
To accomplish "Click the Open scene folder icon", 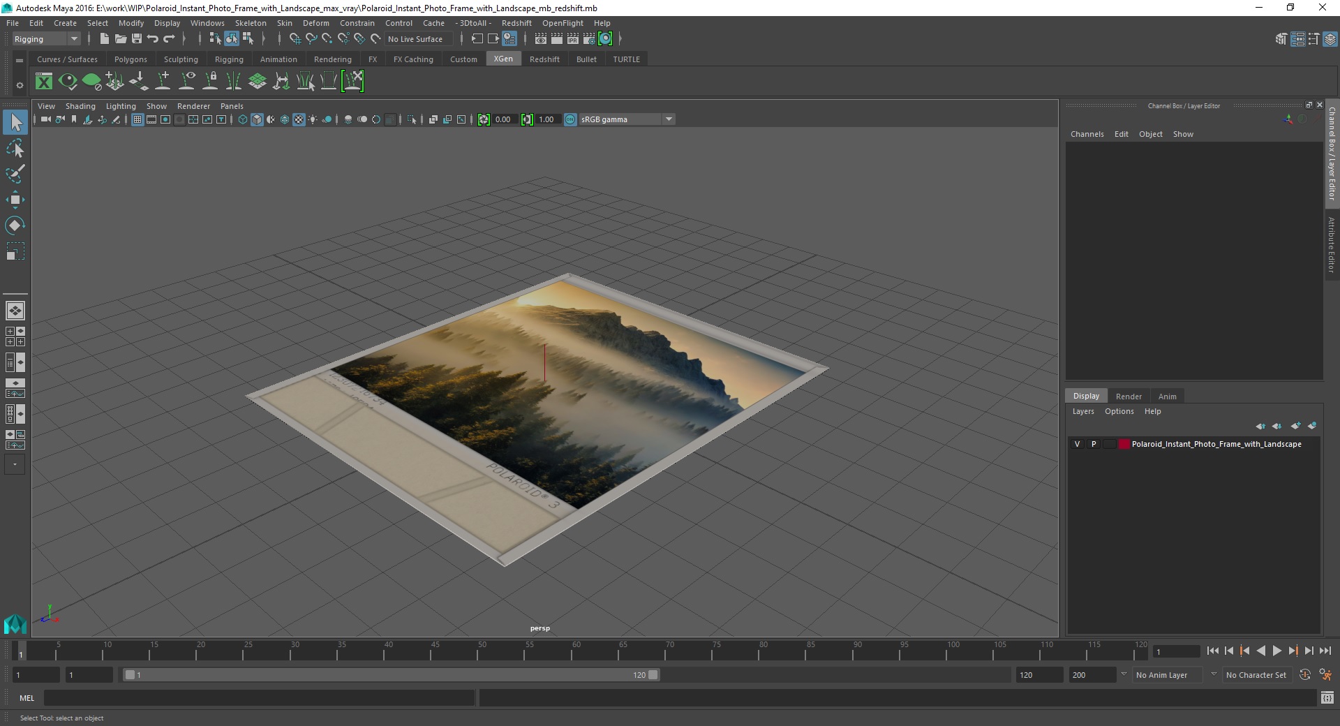I will click(x=120, y=39).
